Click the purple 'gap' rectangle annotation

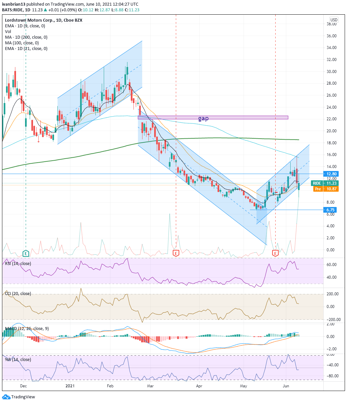pyautogui.click(x=213, y=118)
